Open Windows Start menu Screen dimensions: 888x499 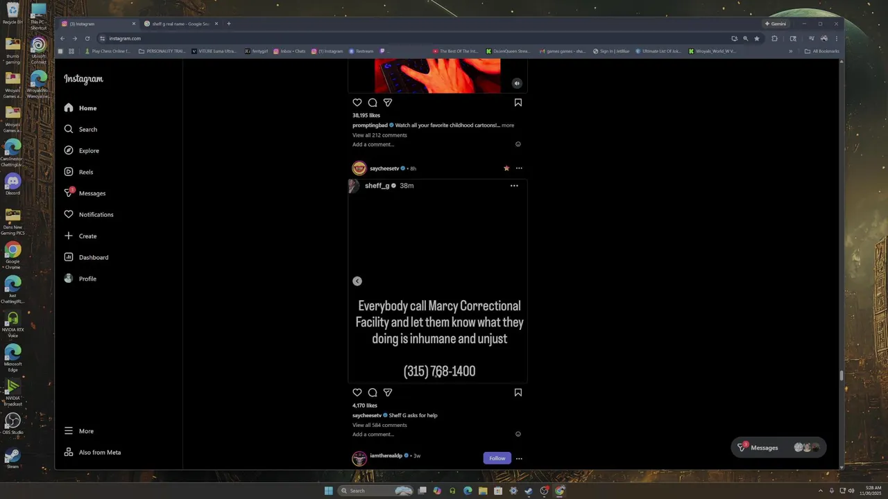coord(328,491)
